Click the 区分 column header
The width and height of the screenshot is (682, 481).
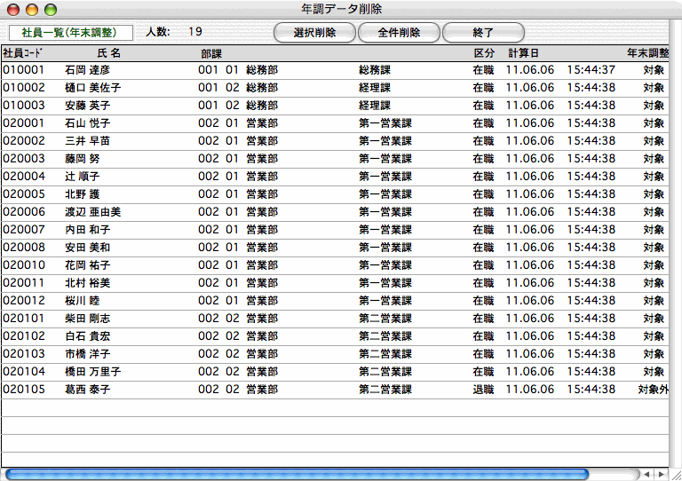(483, 52)
